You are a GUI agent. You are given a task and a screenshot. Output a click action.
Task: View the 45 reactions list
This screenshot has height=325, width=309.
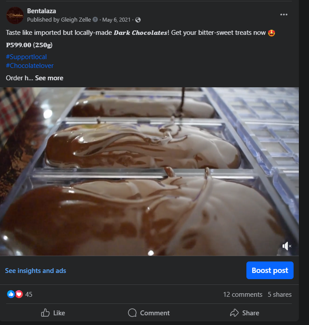click(x=29, y=294)
